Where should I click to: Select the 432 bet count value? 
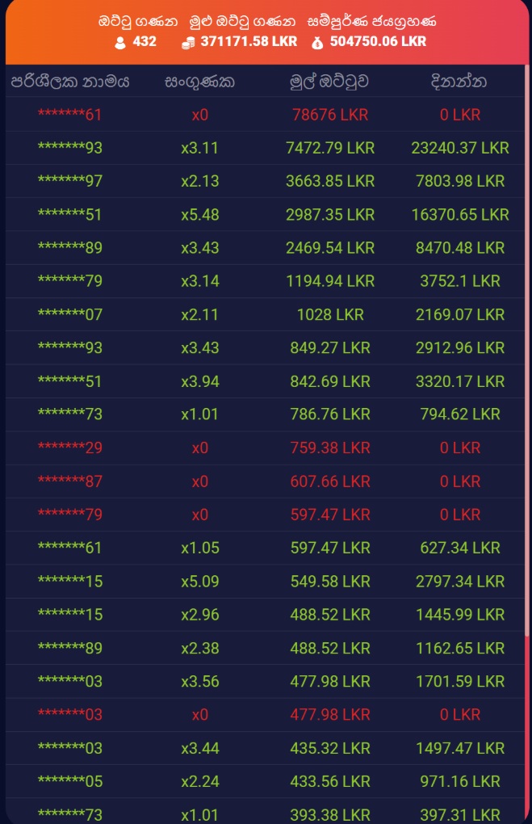point(145,41)
